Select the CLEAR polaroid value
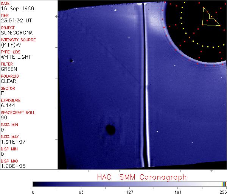The image size is (227, 194). tap(8, 81)
